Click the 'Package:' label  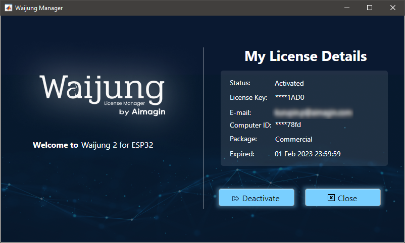(243, 139)
